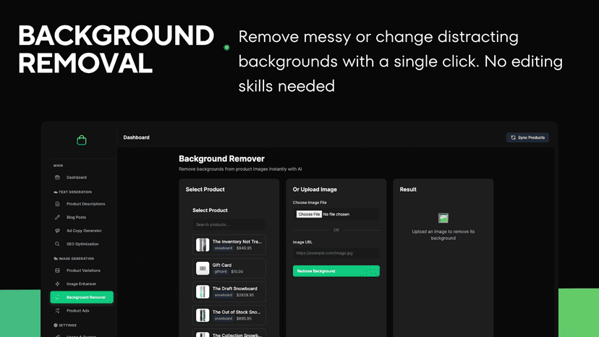Select The Inventory Not Tracked snowboard thumbnail
The image size is (599, 337).
coord(203,244)
